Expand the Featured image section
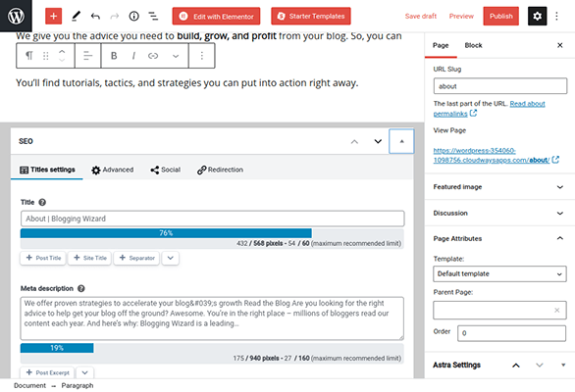The image size is (575, 392). [499, 187]
